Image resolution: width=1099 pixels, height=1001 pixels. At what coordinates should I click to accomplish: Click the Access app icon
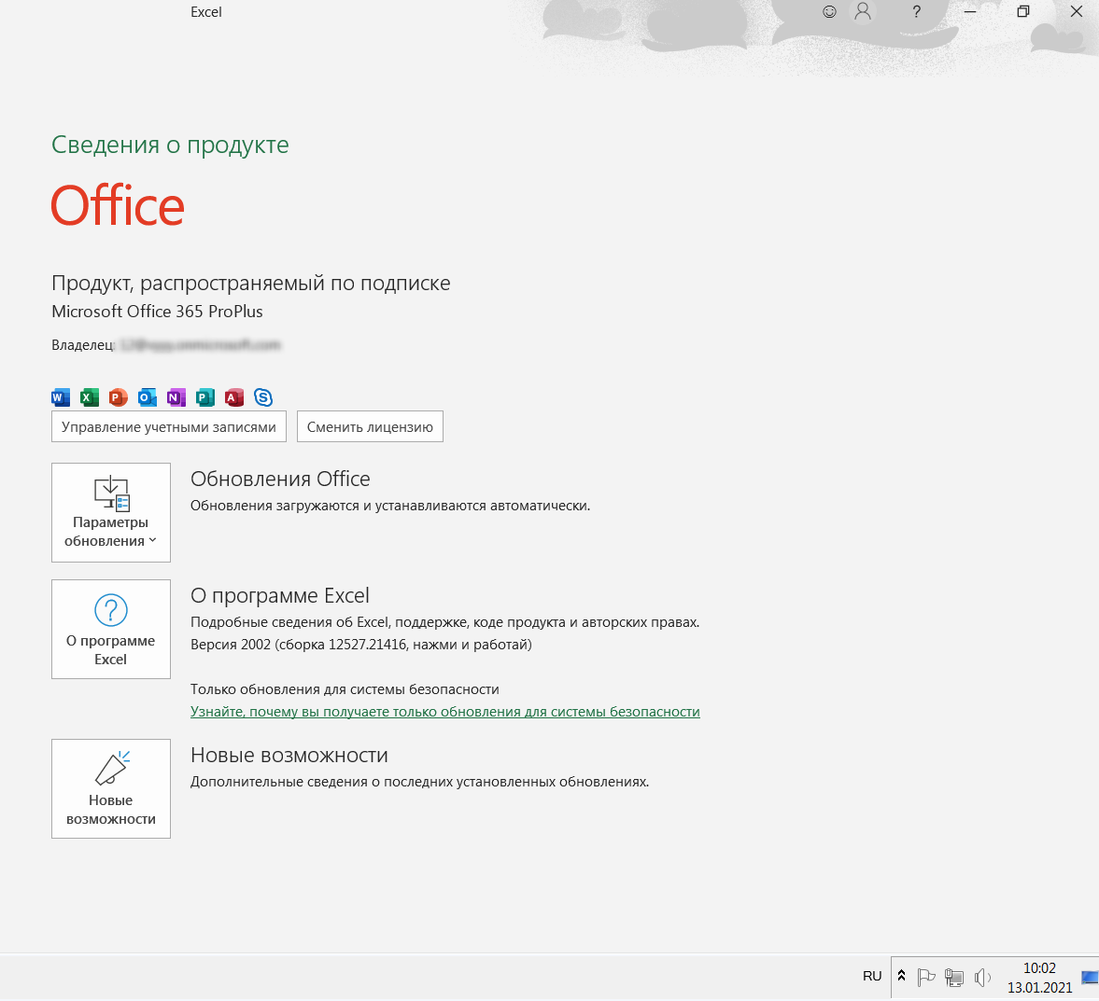(x=234, y=397)
